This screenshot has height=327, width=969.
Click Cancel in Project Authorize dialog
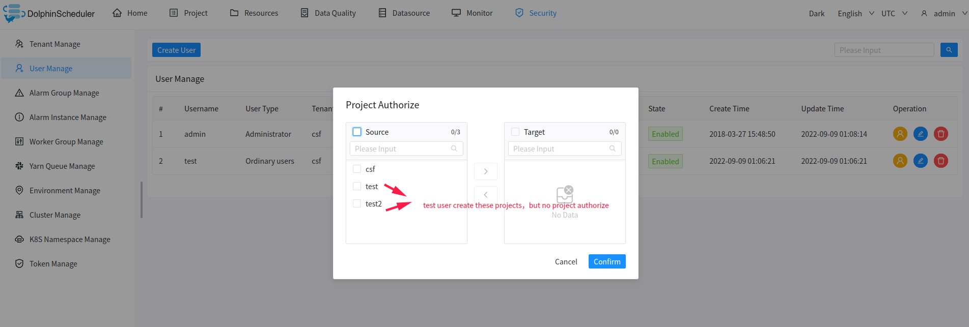[x=566, y=261]
